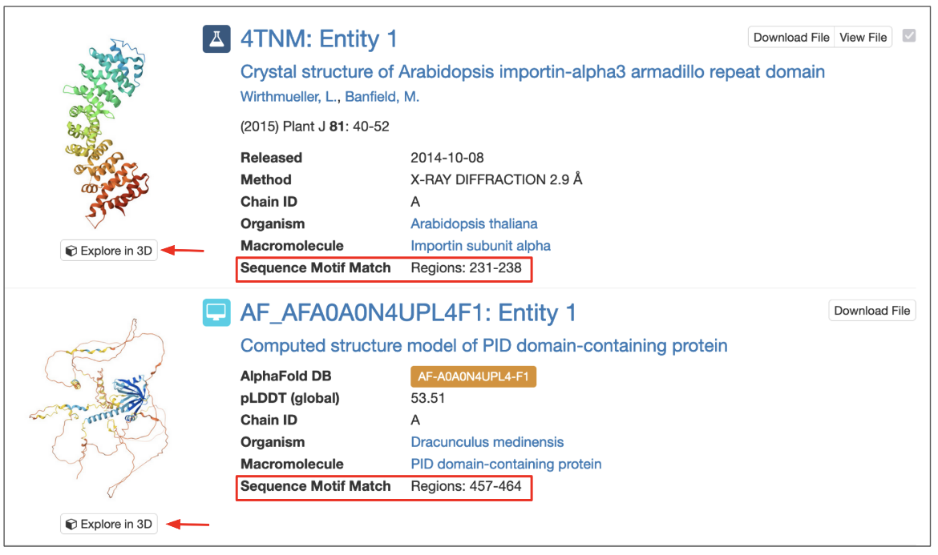938x555 pixels.
Task: Download file for AF_AFA0A0N4UPL4F1 entry
Action: [871, 311]
